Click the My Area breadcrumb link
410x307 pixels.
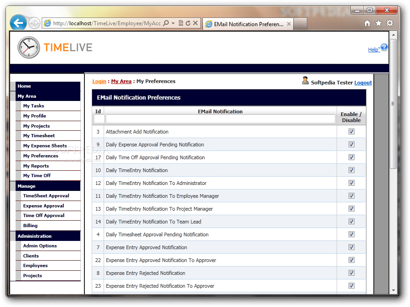[x=121, y=81]
